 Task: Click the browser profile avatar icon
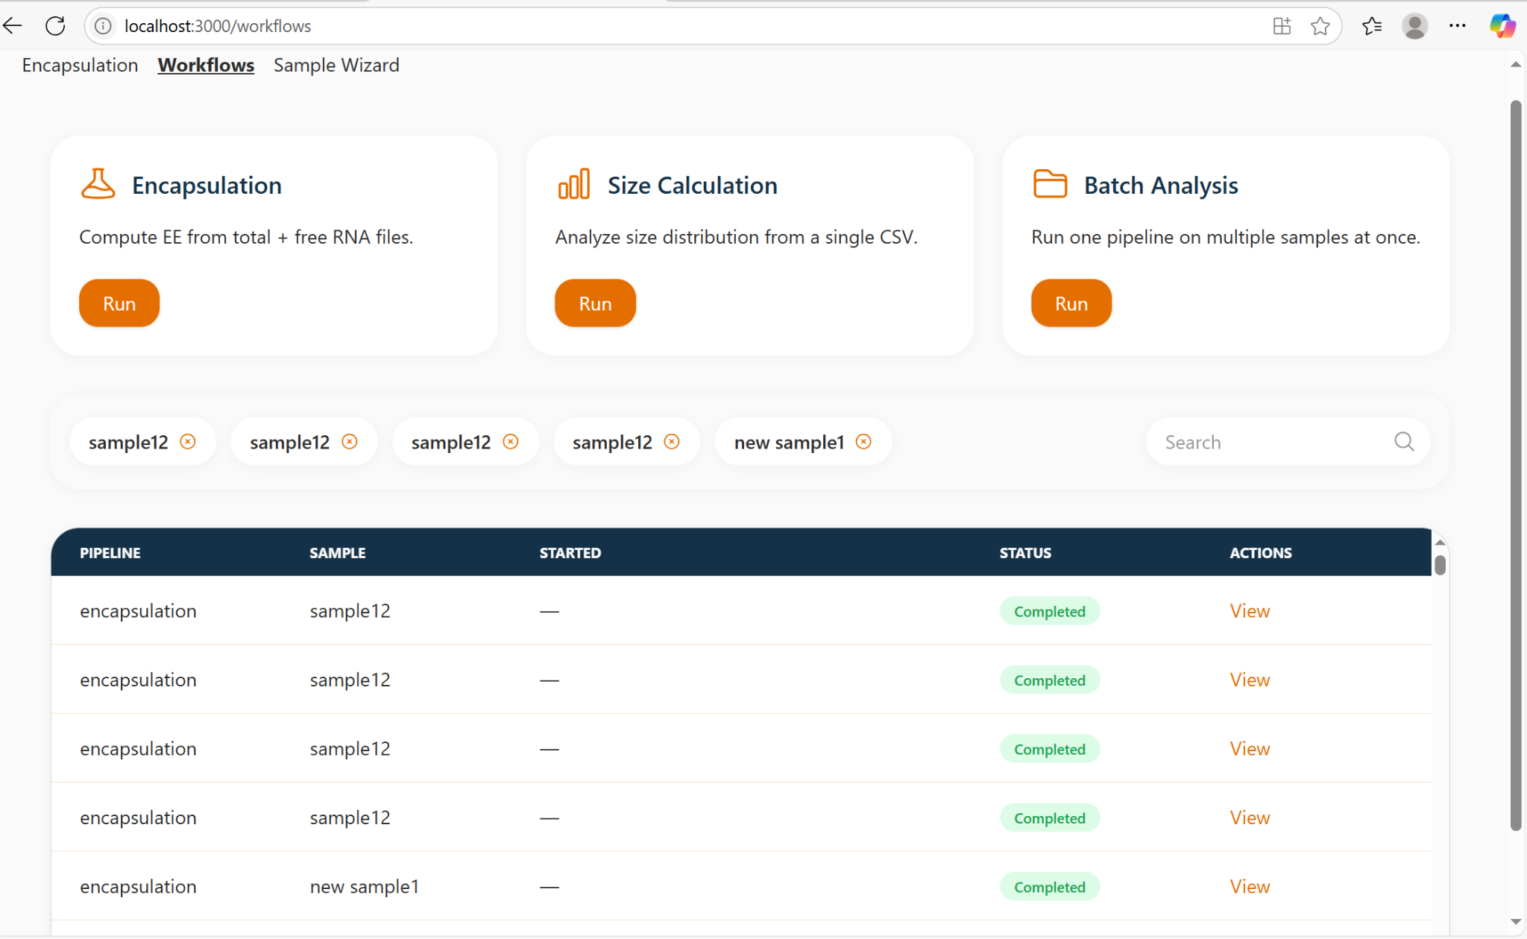pos(1414,25)
